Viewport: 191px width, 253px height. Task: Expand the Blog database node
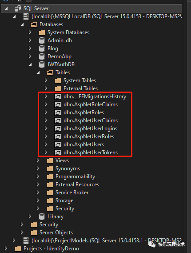tap(30, 48)
